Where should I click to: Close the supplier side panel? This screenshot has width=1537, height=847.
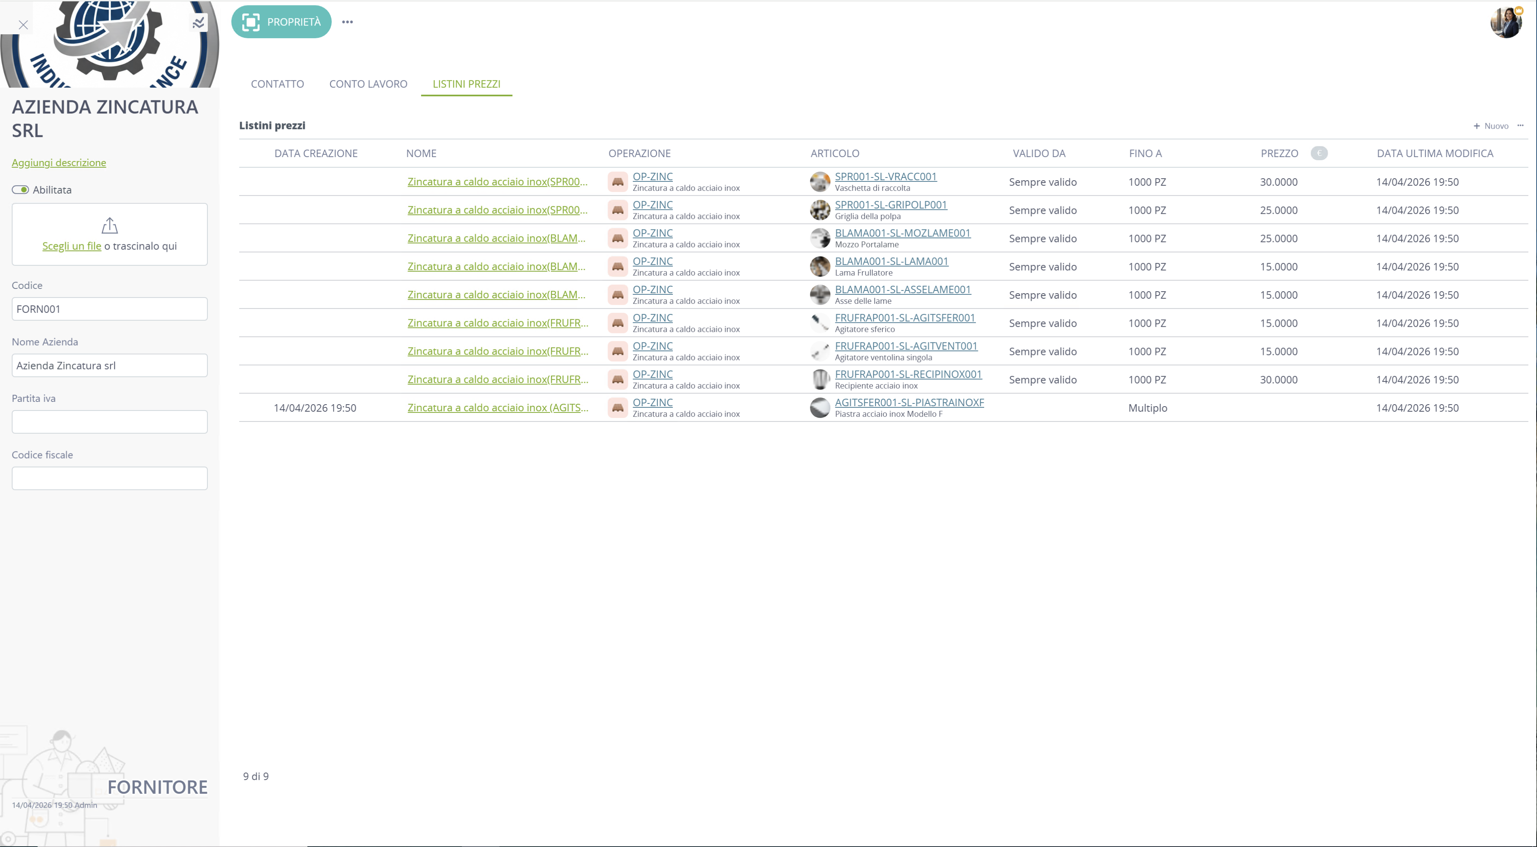point(23,24)
